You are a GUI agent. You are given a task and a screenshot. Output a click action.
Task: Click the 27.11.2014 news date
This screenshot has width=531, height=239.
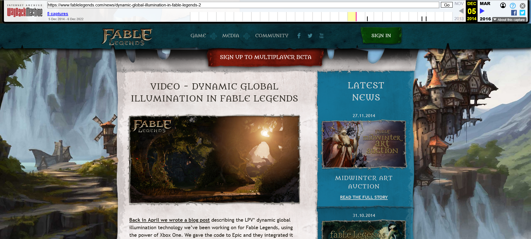(x=364, y=116)
